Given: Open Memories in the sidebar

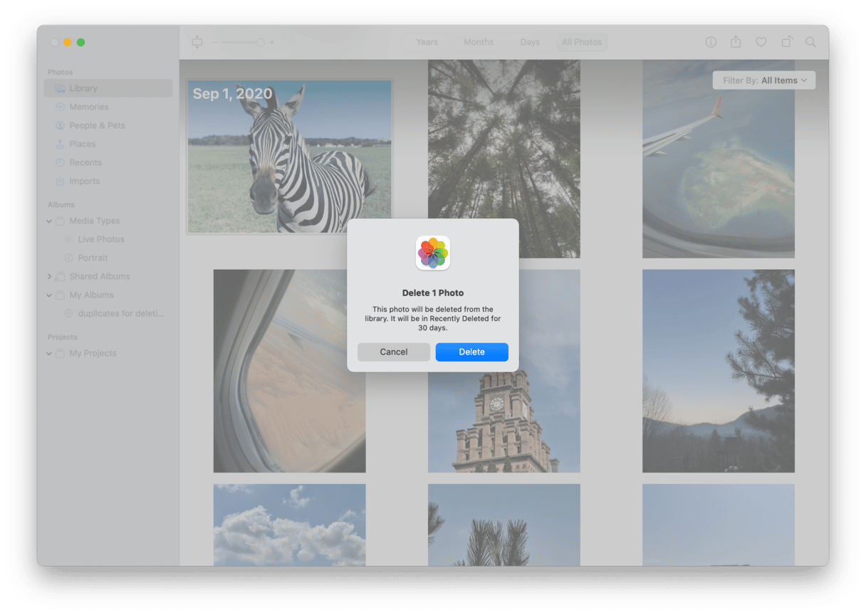Looking at the screenshot, I should [89, 107].
